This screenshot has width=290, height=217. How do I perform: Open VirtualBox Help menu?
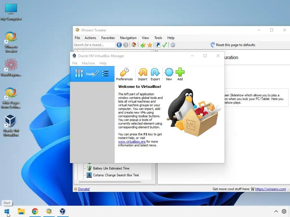pos(103,63)
